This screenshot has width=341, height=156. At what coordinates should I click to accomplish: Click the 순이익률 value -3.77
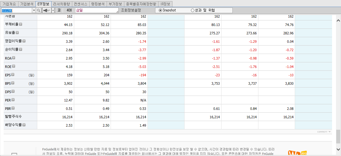(143, 50)
